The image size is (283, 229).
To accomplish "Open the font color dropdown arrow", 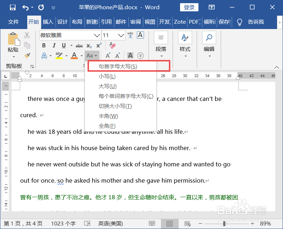I will (x=82, y=56).
